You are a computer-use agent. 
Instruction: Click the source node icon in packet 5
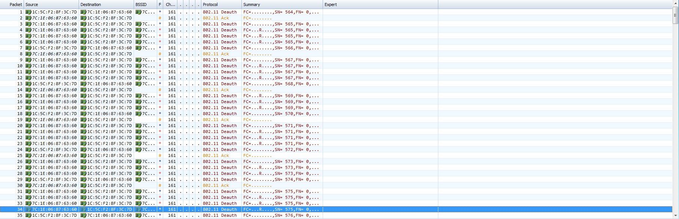pyautogui.click(x=28, y=36)
